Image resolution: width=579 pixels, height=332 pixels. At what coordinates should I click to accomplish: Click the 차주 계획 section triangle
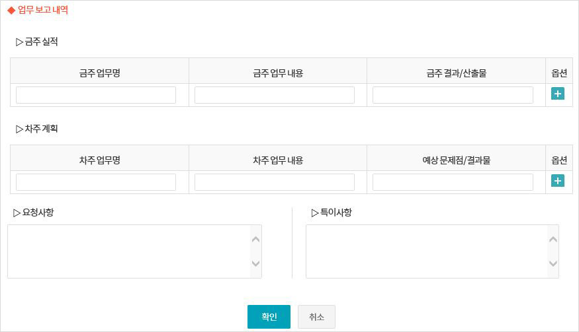(x=19, y=129)
